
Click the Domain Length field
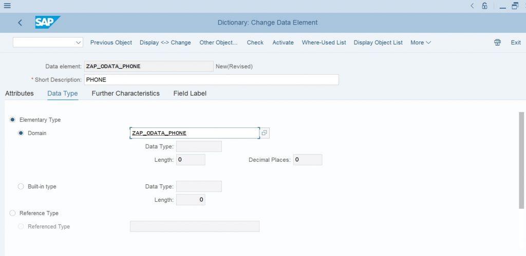[191, 160]
